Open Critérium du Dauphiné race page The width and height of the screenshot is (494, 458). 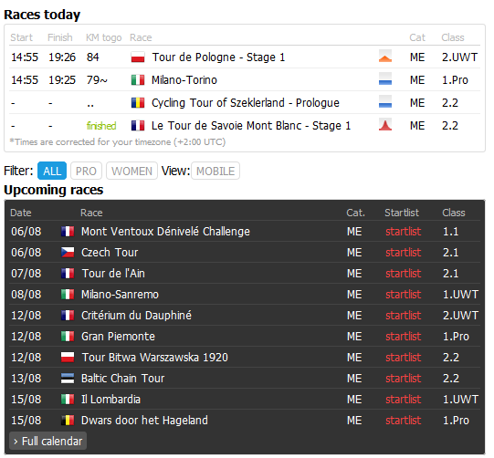click(136, 316)
